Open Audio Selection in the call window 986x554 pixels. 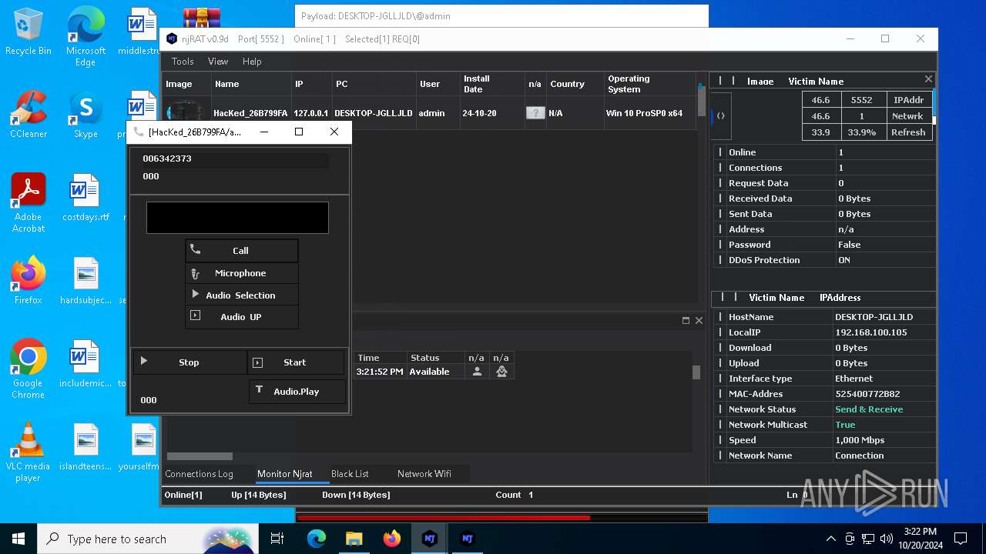point(241,295)
